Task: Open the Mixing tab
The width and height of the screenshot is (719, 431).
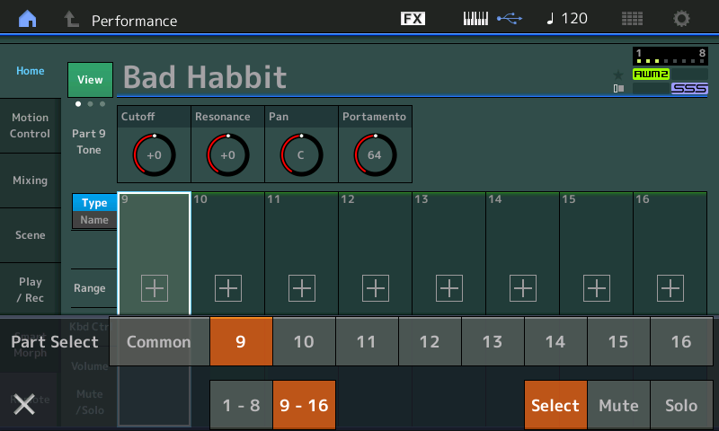Action: tap(30, 180)
